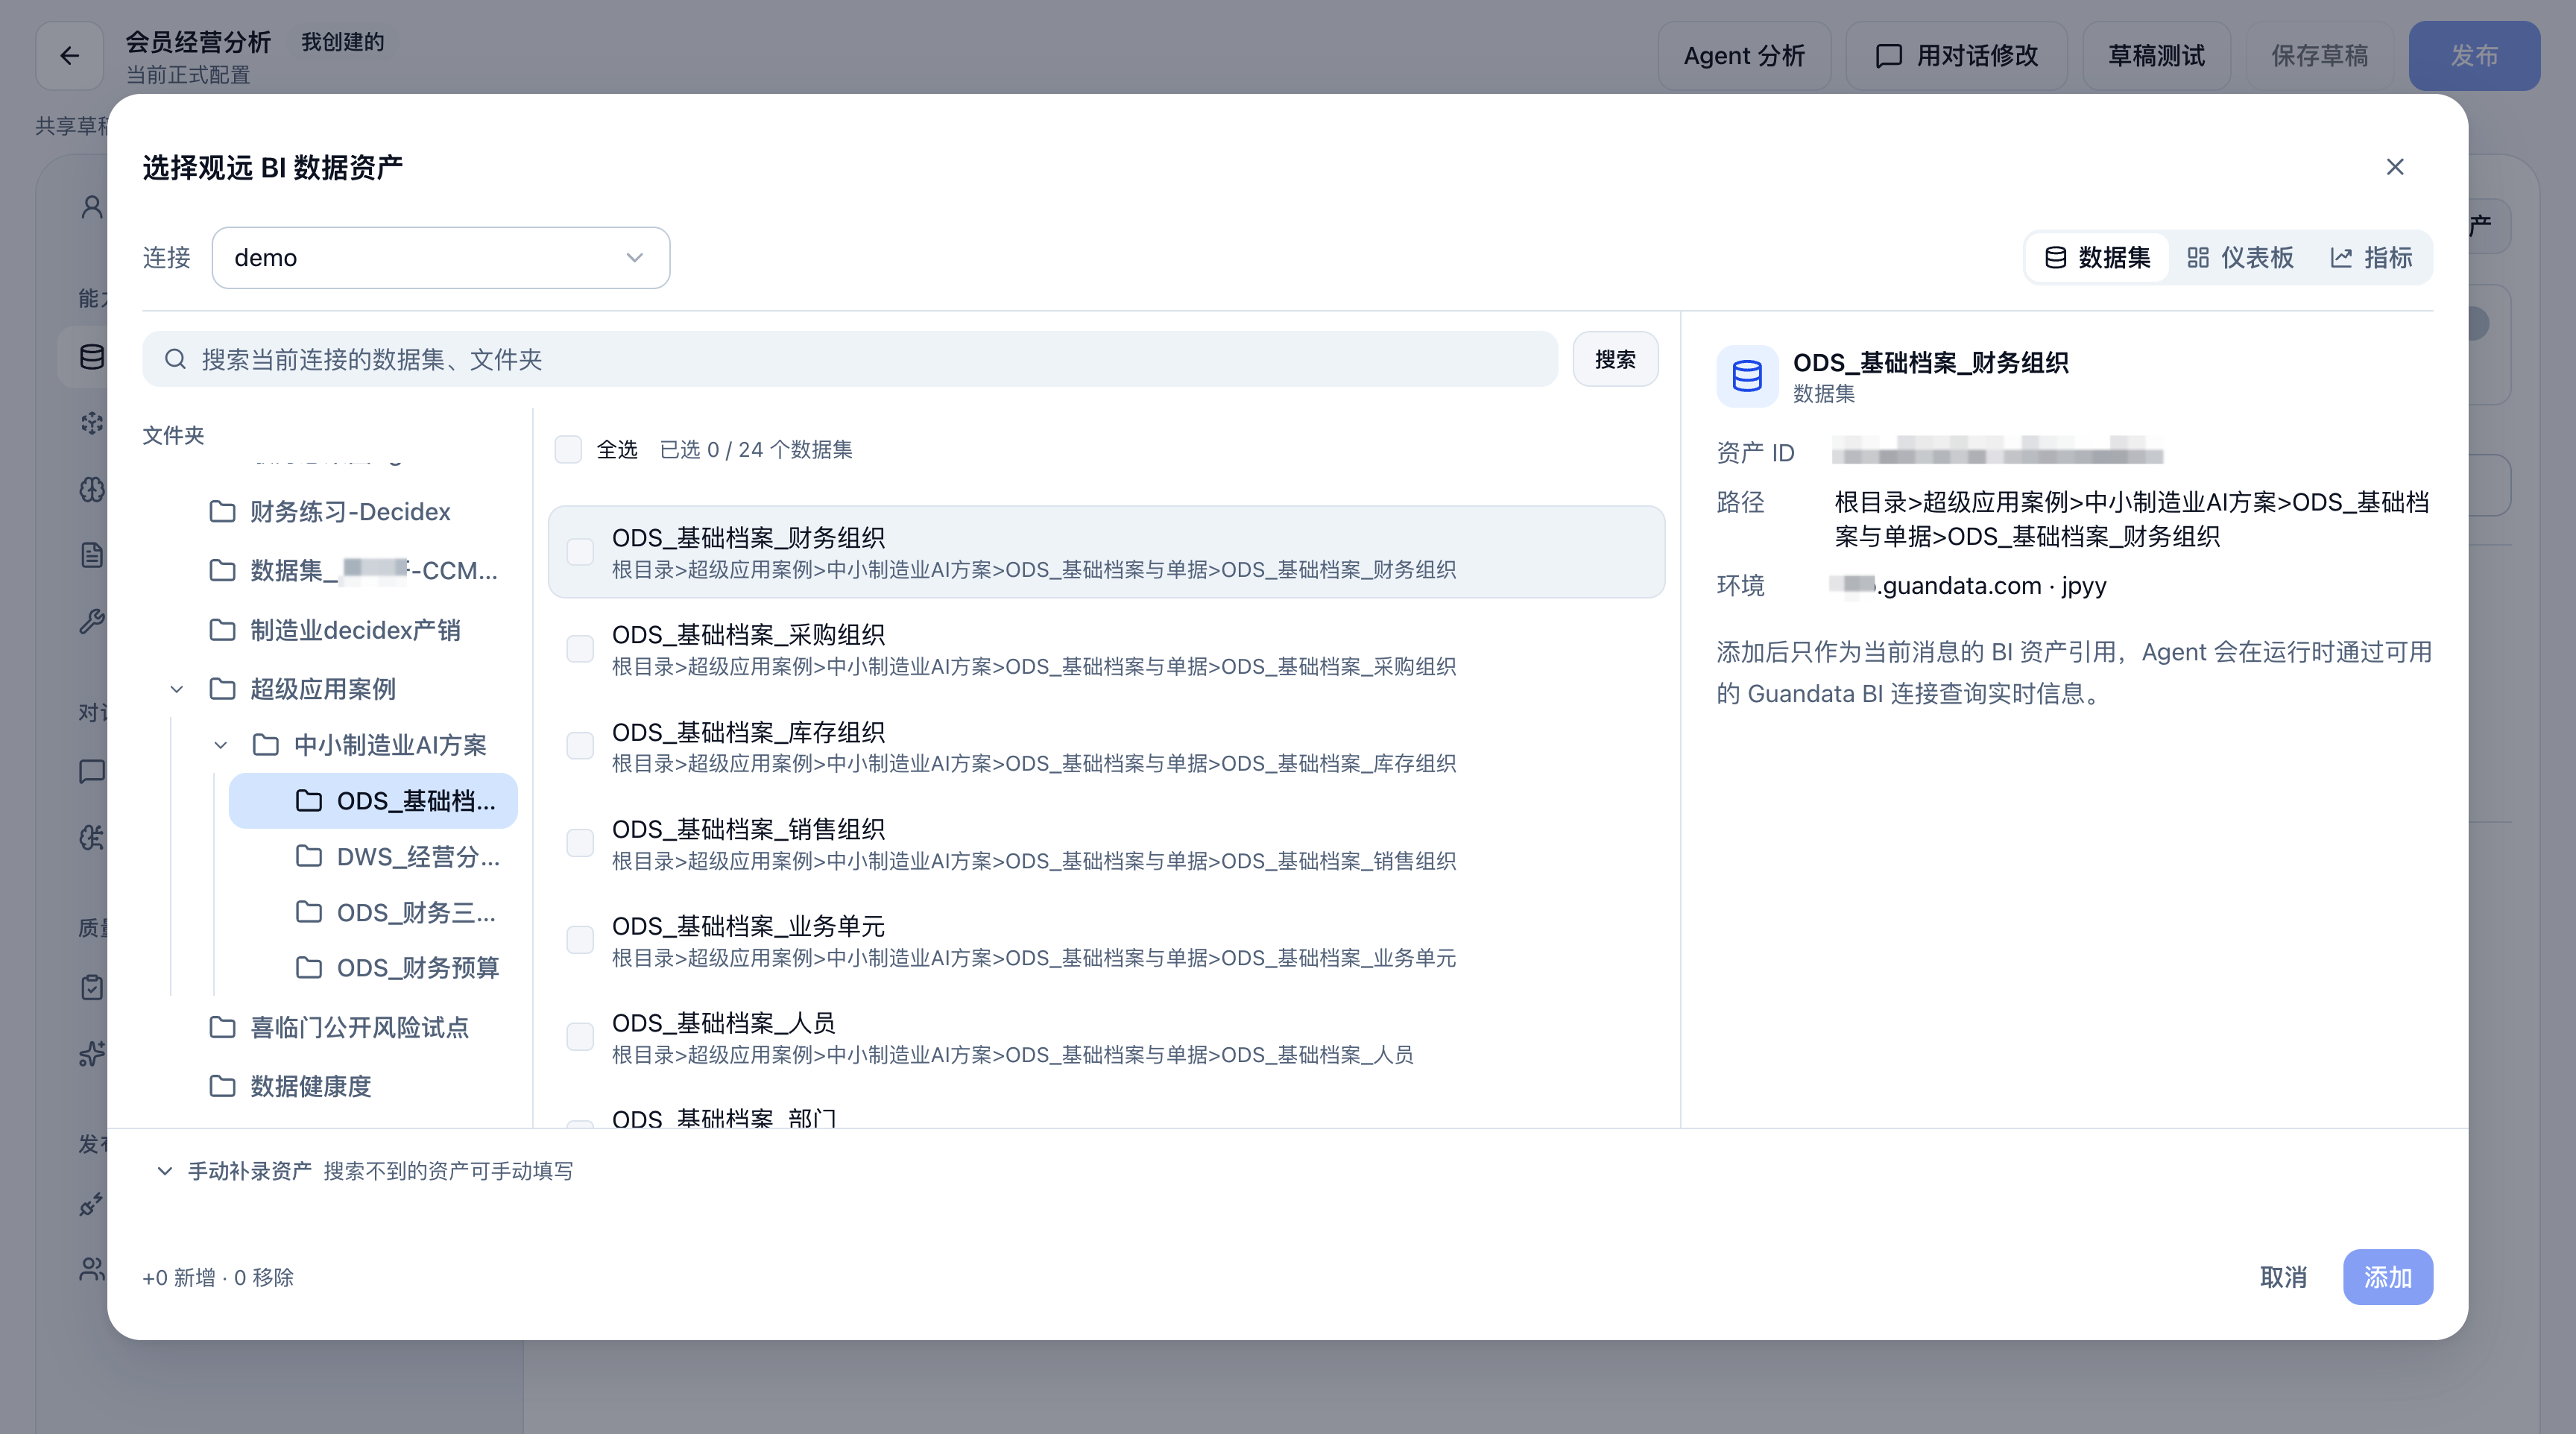Click the chat bubble icon in 用对话修改
This screenshot has height=1434, width=2576.
(1888, 56)
